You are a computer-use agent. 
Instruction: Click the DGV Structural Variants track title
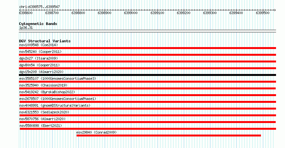click(x=45, y=41)
